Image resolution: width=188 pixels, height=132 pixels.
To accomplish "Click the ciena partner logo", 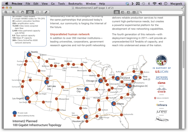I will pyautogui.click(x=161, y=83).
